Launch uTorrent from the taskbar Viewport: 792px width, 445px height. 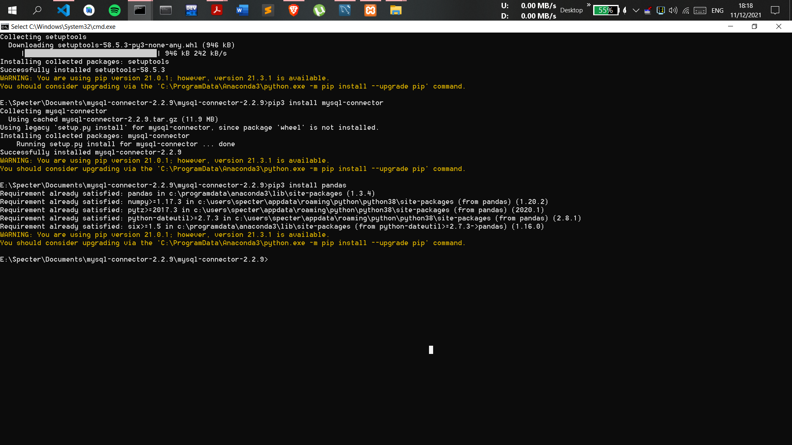click(x=319, y=10)
